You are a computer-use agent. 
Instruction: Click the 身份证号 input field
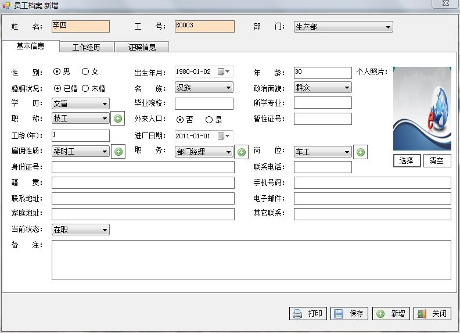[x=143, y=167]
